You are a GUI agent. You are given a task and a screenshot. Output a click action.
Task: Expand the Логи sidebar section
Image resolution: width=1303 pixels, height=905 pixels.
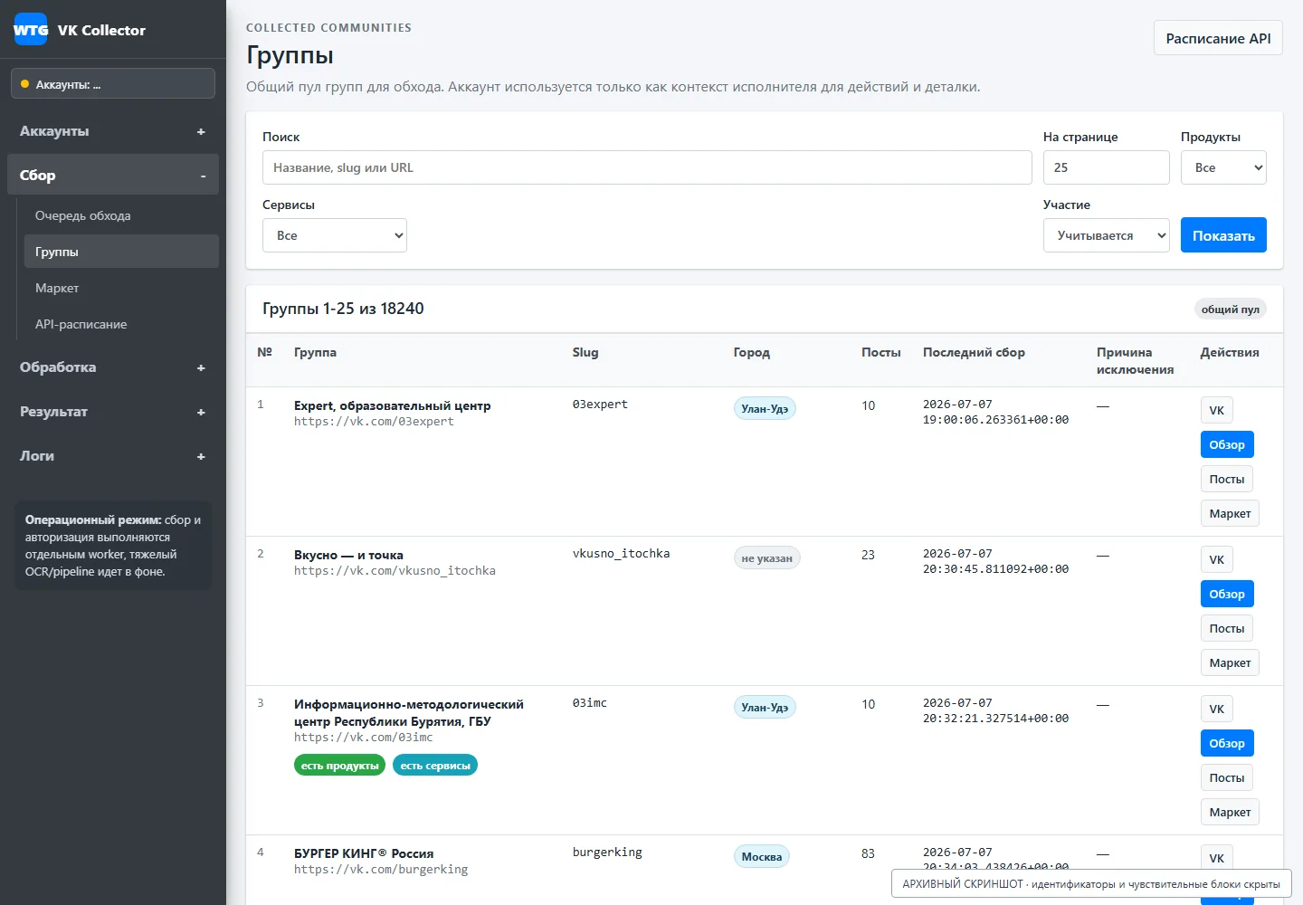coord(113,456)
